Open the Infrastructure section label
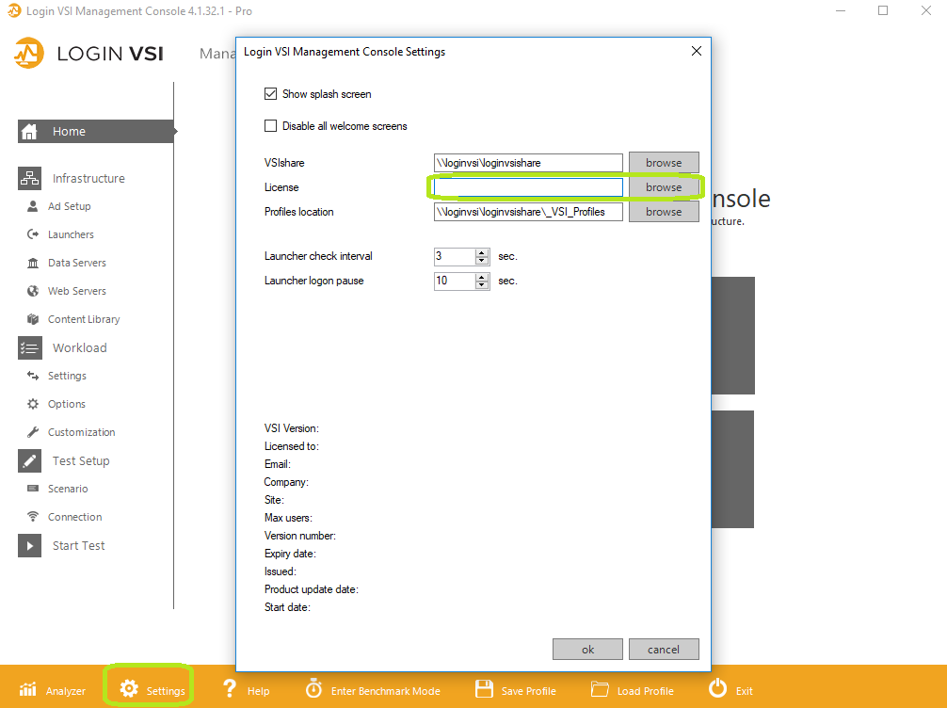This screenshot has height=708, width=947. coord(88,178)
